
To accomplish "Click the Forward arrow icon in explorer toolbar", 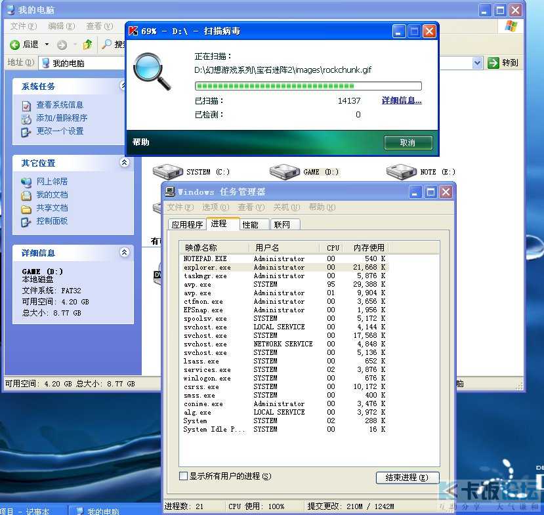I will [x=62, y=45].
